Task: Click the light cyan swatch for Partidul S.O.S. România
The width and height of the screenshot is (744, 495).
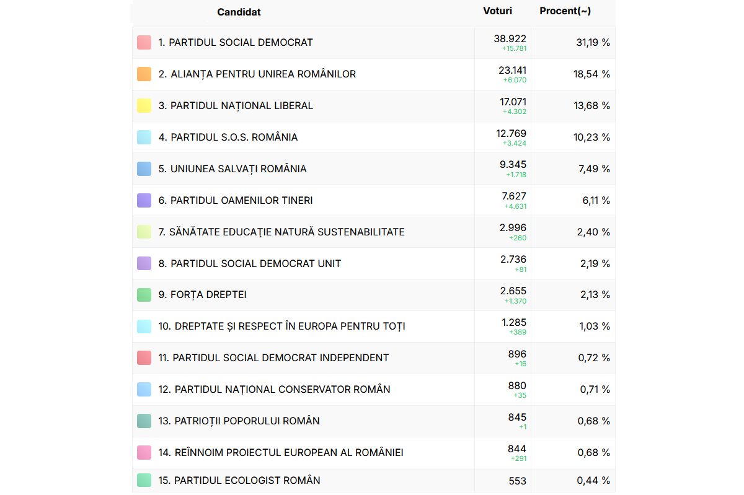Action: (x=144, y=138)
